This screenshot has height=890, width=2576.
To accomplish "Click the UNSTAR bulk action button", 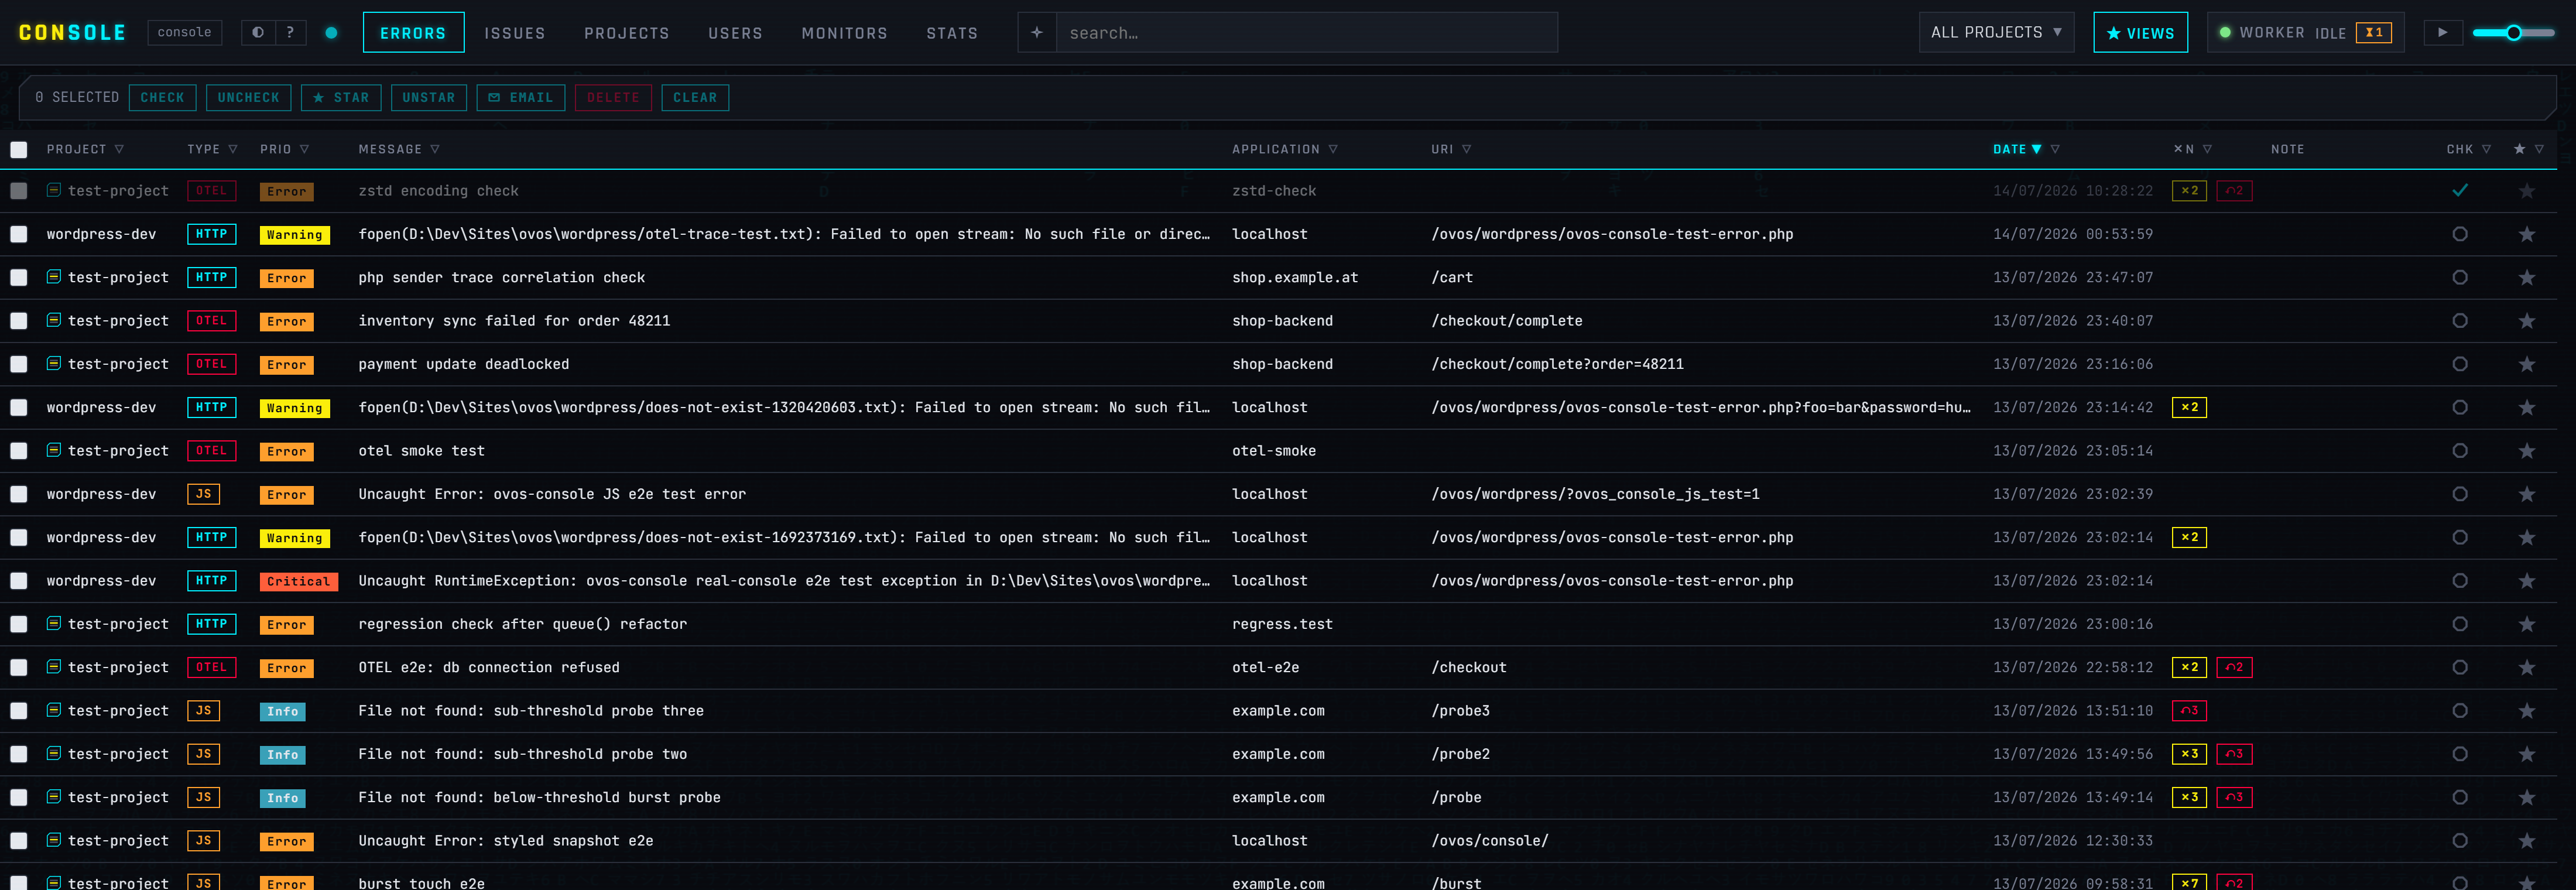I will point(428,97).
